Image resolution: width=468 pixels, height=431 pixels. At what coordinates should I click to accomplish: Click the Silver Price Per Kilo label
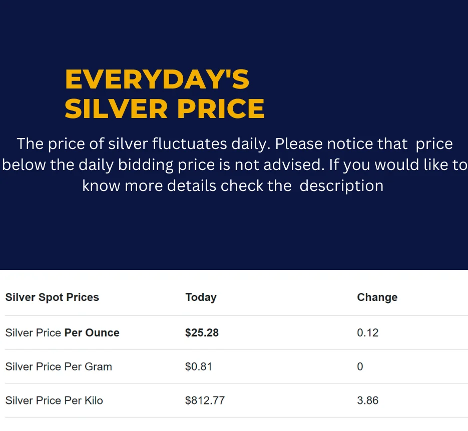(54, 400)
